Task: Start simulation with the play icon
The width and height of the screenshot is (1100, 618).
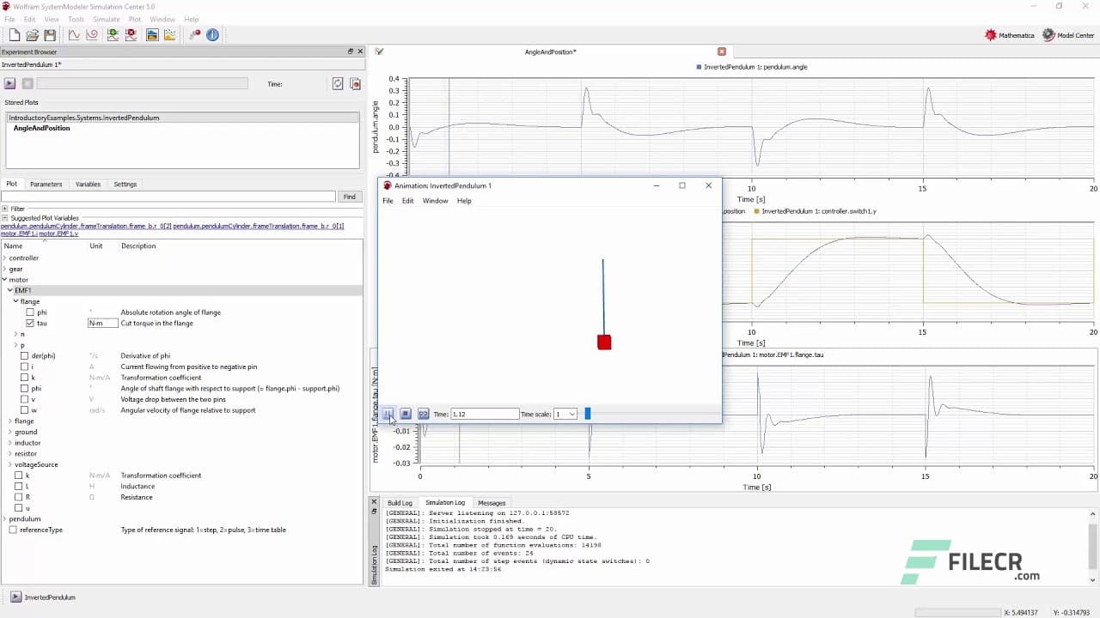Action: point(9,83)
